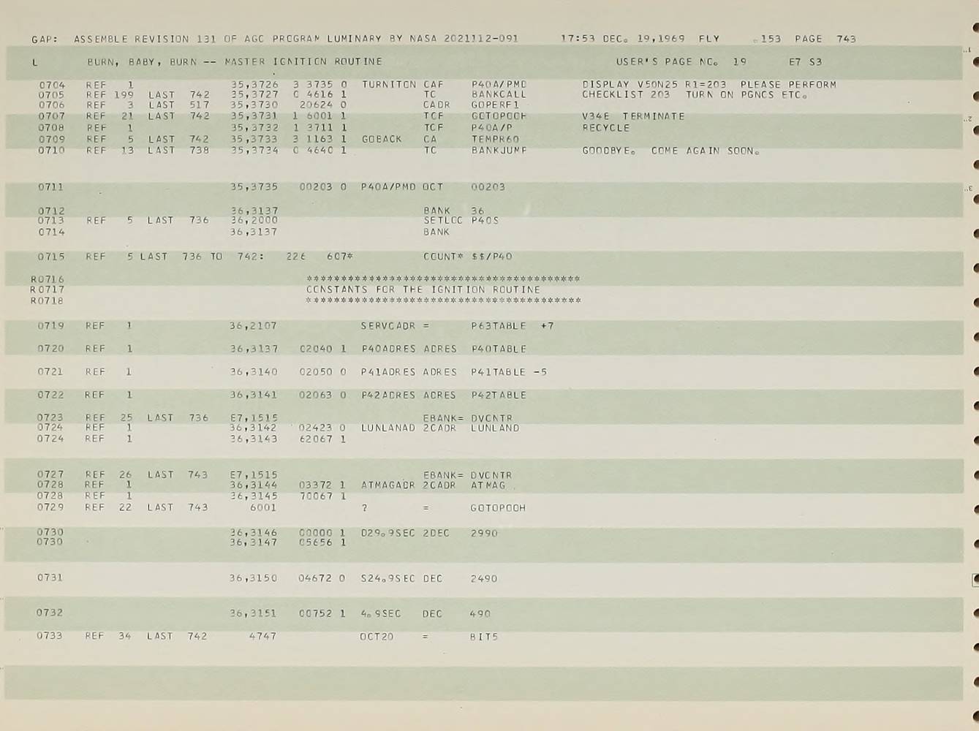Select the 'P40ADRES' label on line 0720
The image size is (979, 731).
pyautogui.click(x=389, y=349)
